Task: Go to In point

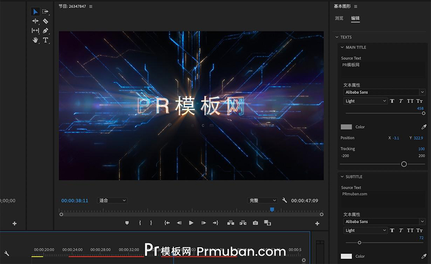Action: (x=167, y=223)
